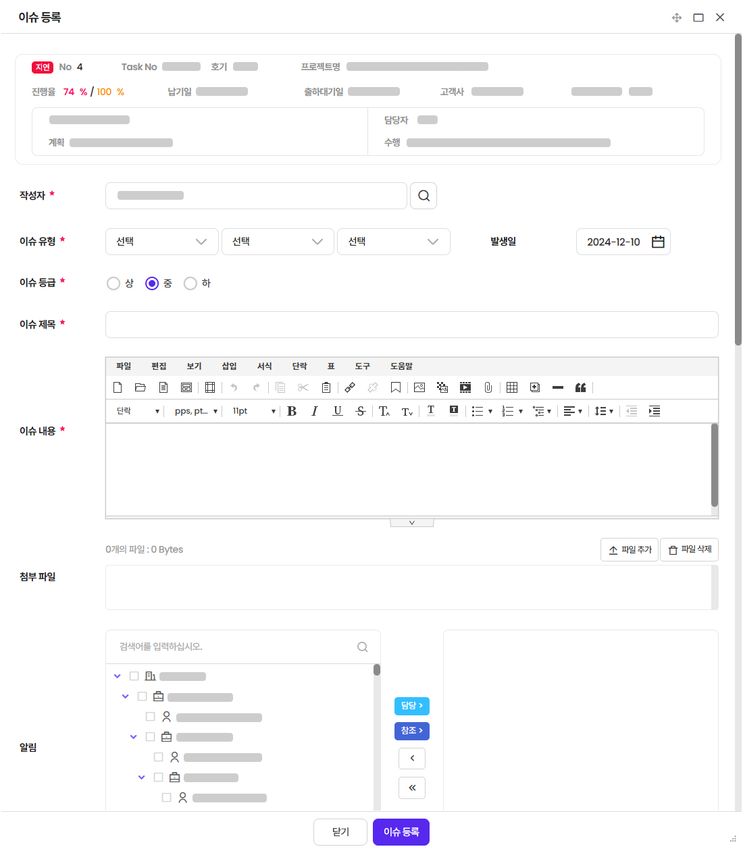Click the search icon next to 작성자 field
743x851 pixels.
pyautogui.click(x=424, y=196)
